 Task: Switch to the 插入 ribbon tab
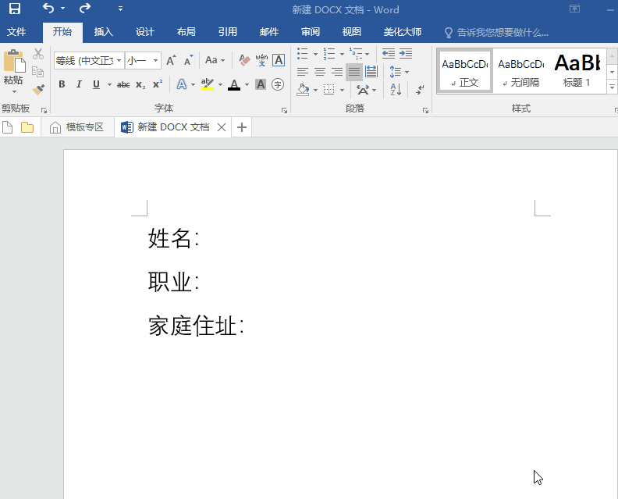104,32
